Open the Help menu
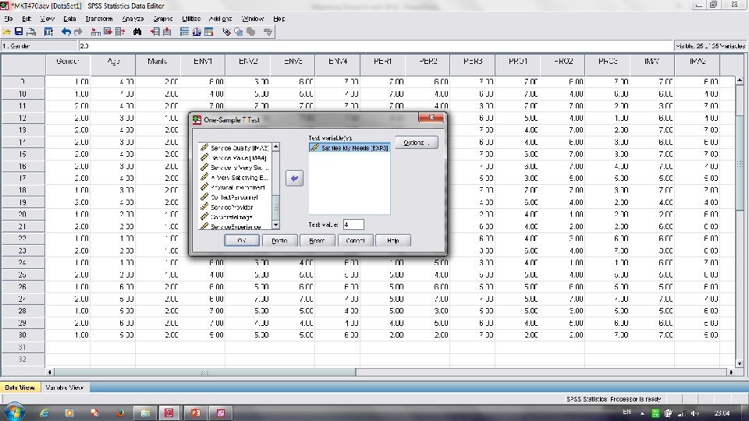The height and width of the screenshot is (421, 749). (x=279, y=19)
